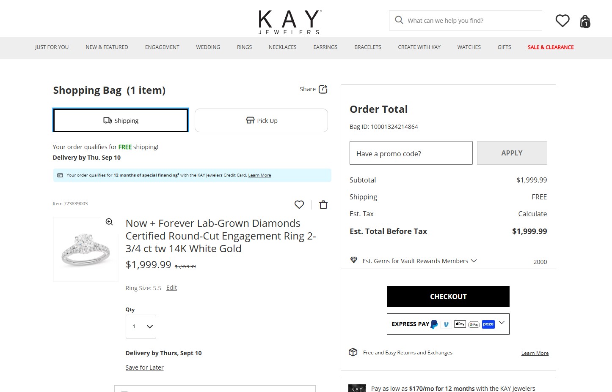Click the Apply promo code button

(512, 153)
